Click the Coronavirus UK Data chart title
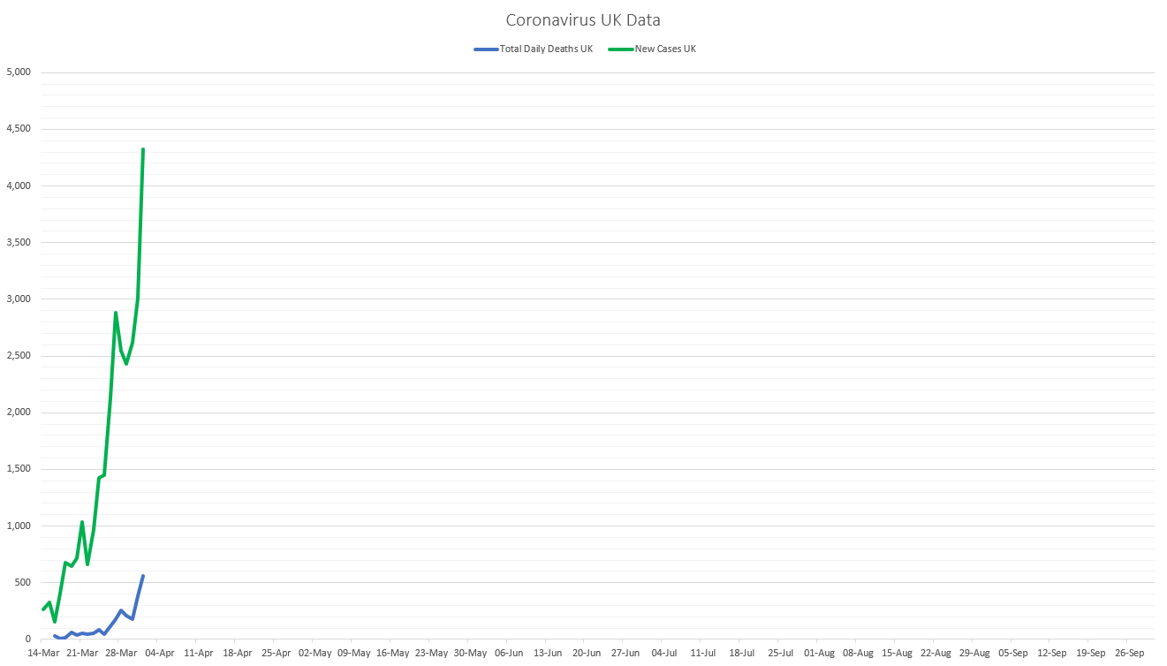 pyautogui.click(x=582, y=19)
